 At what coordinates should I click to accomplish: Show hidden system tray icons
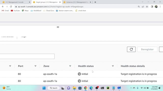tap(131, 88)
